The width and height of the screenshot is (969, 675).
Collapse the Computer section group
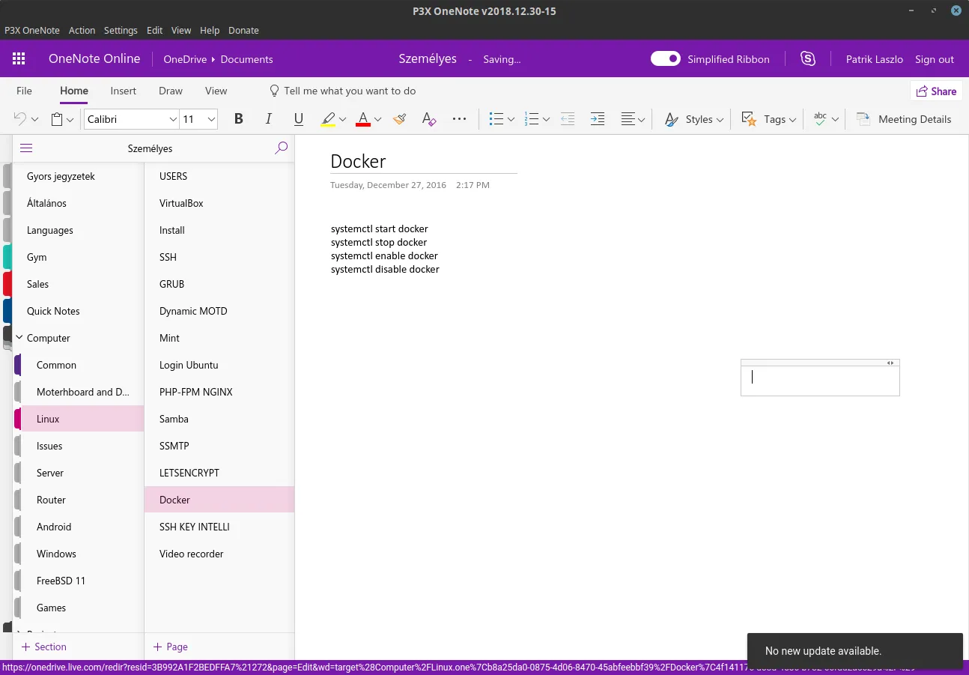tap(19, 338)
